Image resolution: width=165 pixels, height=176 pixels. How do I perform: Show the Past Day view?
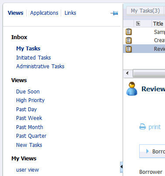tap(27, 110)
